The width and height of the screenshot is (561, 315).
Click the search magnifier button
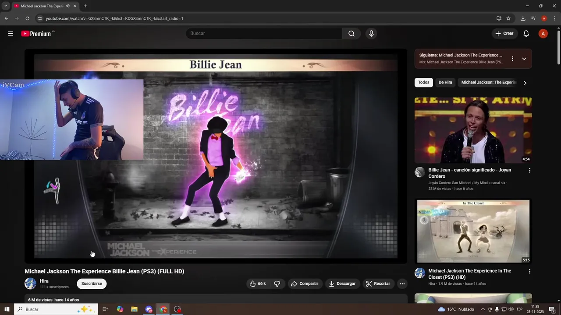click(352, 34)
